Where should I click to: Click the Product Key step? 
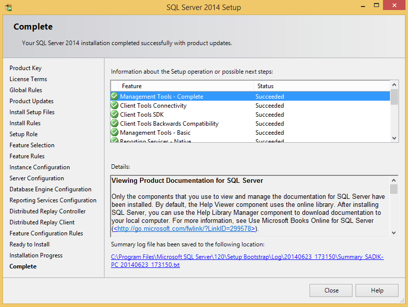(25, 68)
